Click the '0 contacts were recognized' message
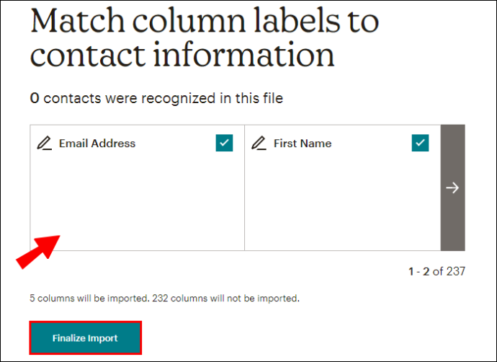 pyautogui.click(x=156, y=98)
